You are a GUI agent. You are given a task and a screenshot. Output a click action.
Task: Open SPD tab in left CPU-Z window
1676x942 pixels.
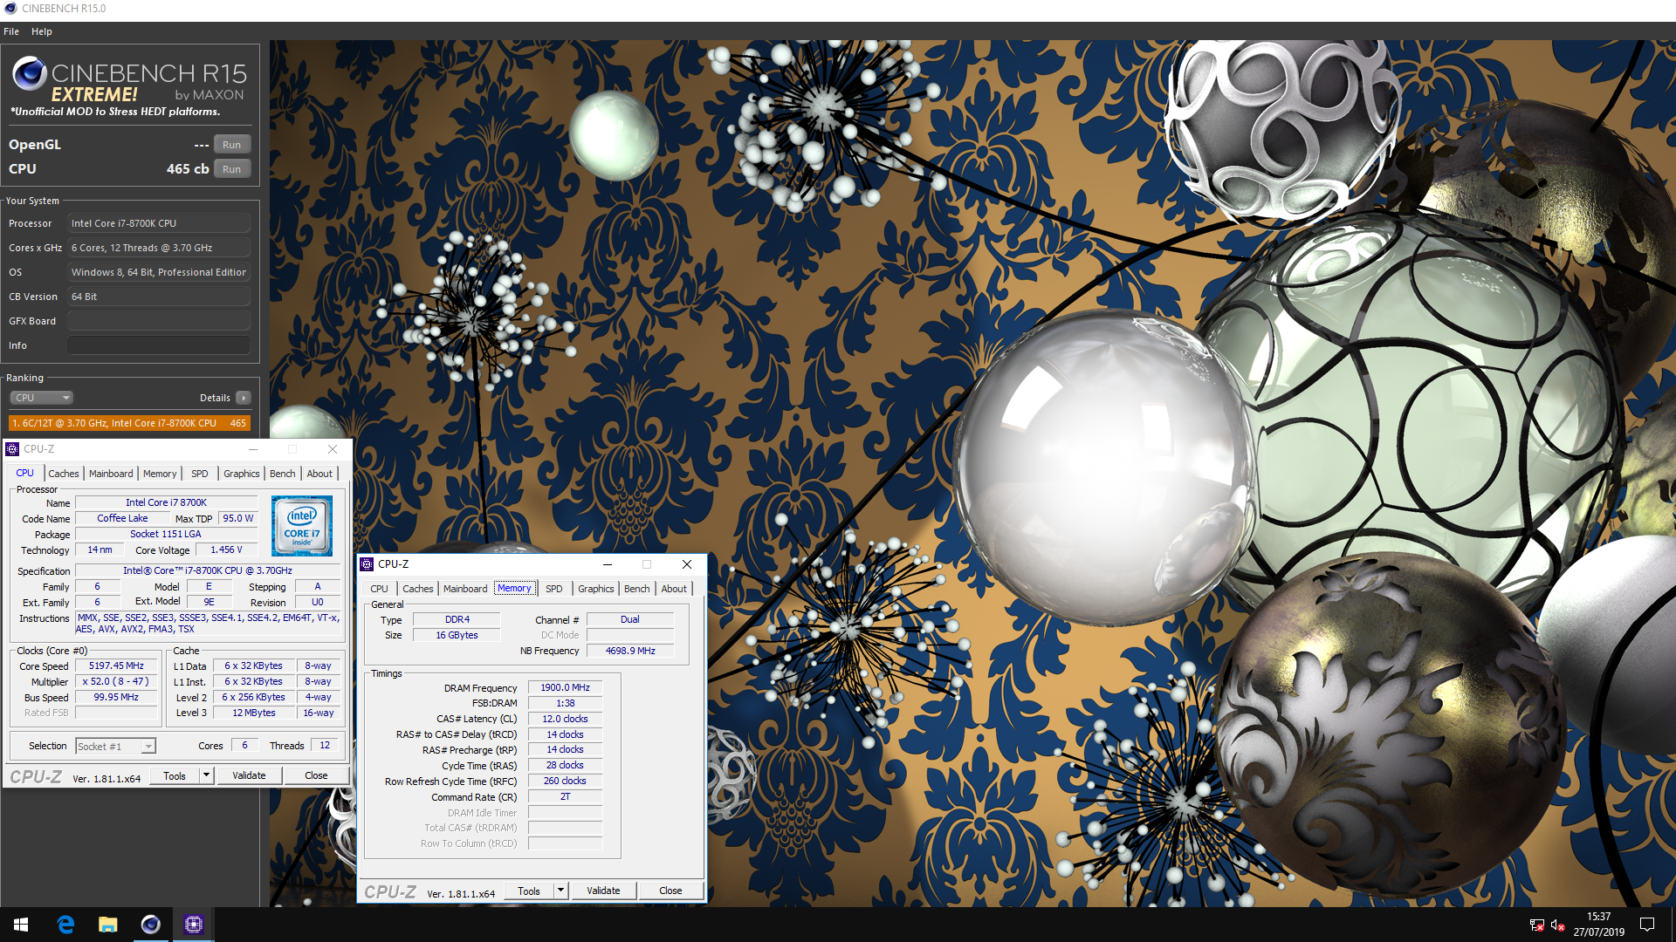pos(200,474)
